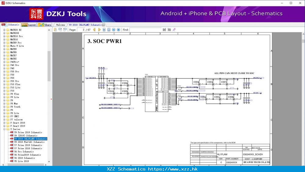Go to the previous page arrow
The height and width of the screenshot is (172, 305).
(94, 30)
